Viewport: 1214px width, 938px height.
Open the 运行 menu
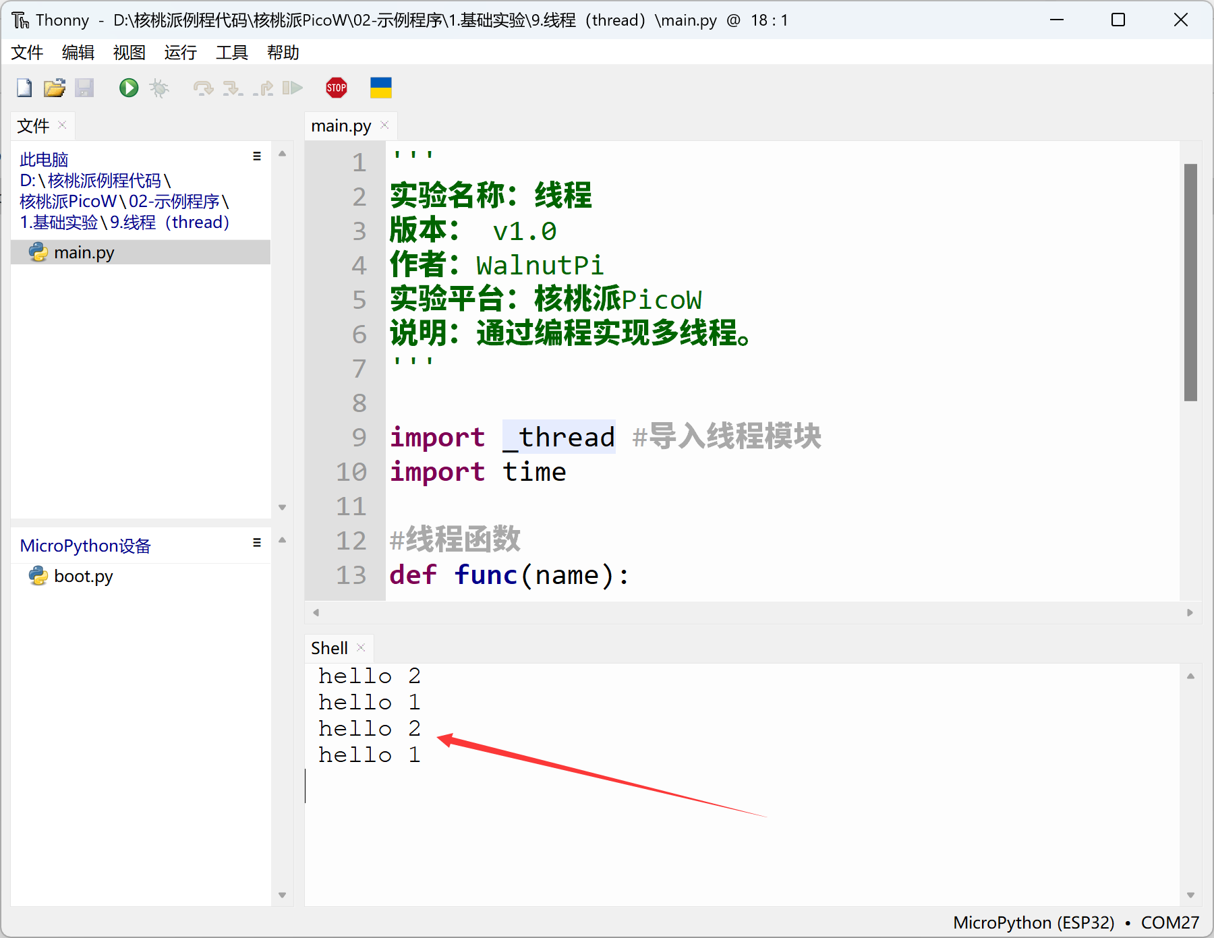180,53
